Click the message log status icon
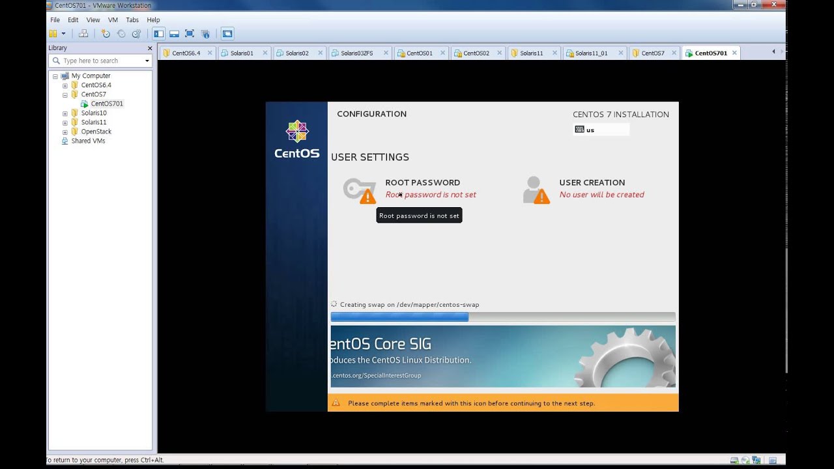Screen dimensions: 834x469 pos(773,461)
